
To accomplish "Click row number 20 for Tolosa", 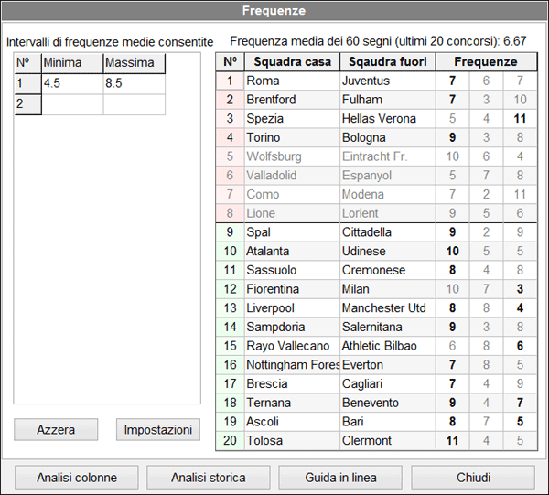I will 230,441.
